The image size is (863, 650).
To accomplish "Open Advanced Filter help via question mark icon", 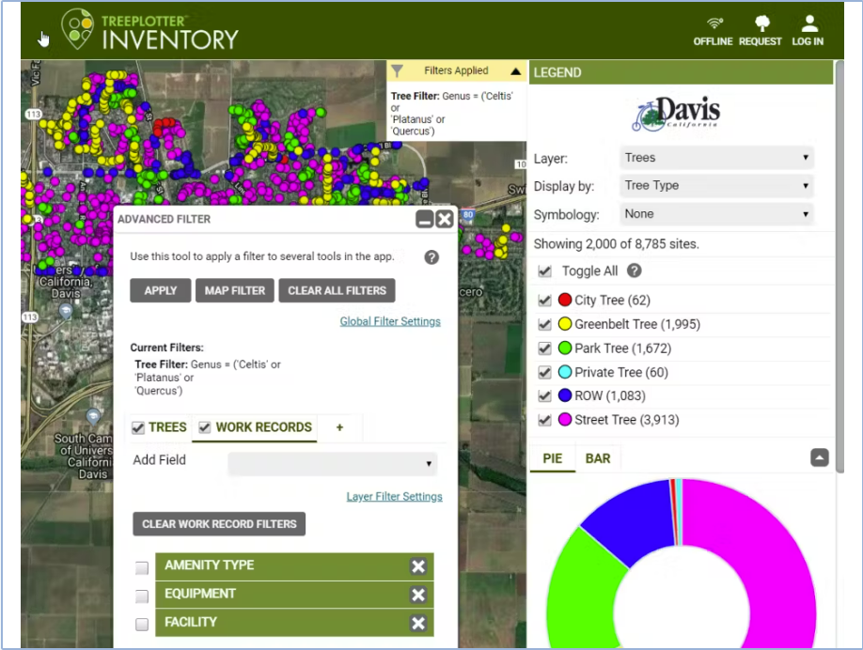I will point(431,256).
